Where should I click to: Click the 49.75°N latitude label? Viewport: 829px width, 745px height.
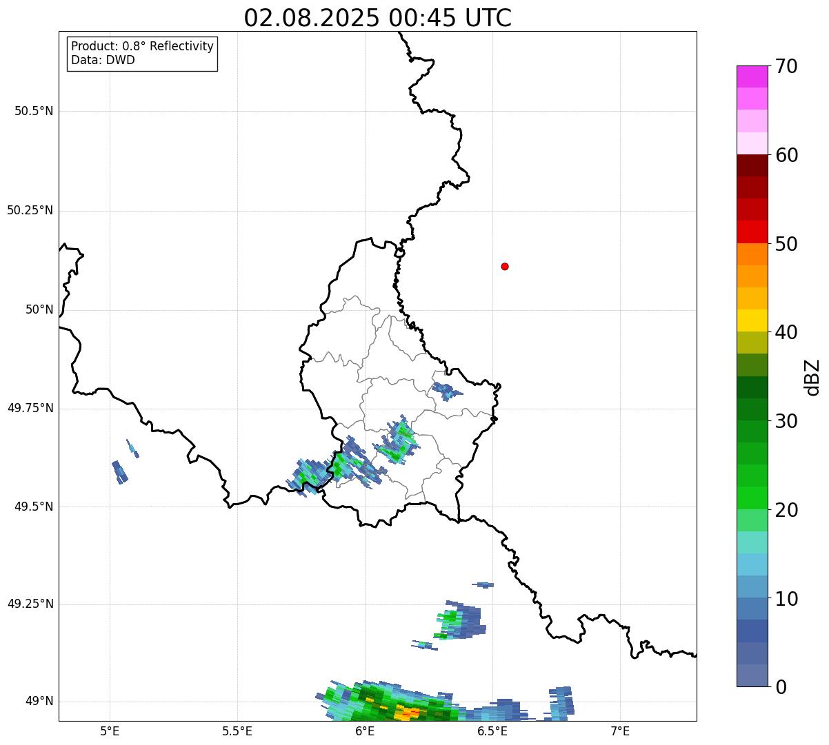[30, 408]
